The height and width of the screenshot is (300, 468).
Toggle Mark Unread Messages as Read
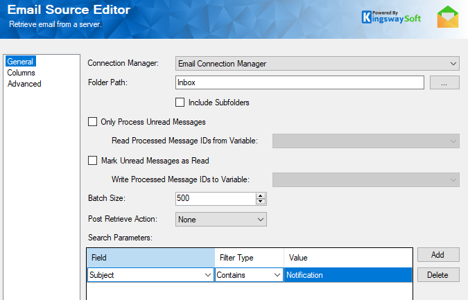pyautogui.click(x=93, y=161)
